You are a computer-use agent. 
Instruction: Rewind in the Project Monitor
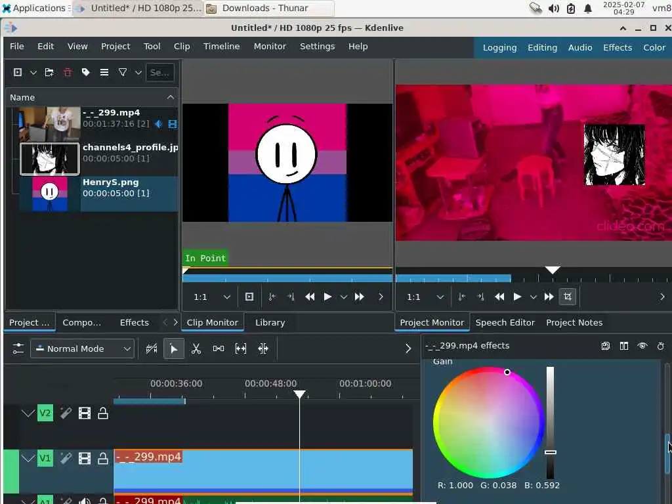(499, 297)
